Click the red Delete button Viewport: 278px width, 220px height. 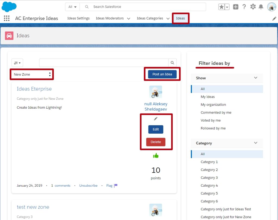(x=156, y=142)
